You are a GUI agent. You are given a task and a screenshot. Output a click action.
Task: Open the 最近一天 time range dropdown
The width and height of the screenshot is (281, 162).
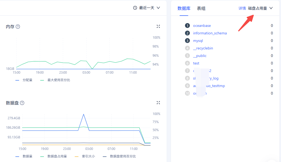click(x=147, y=8)
